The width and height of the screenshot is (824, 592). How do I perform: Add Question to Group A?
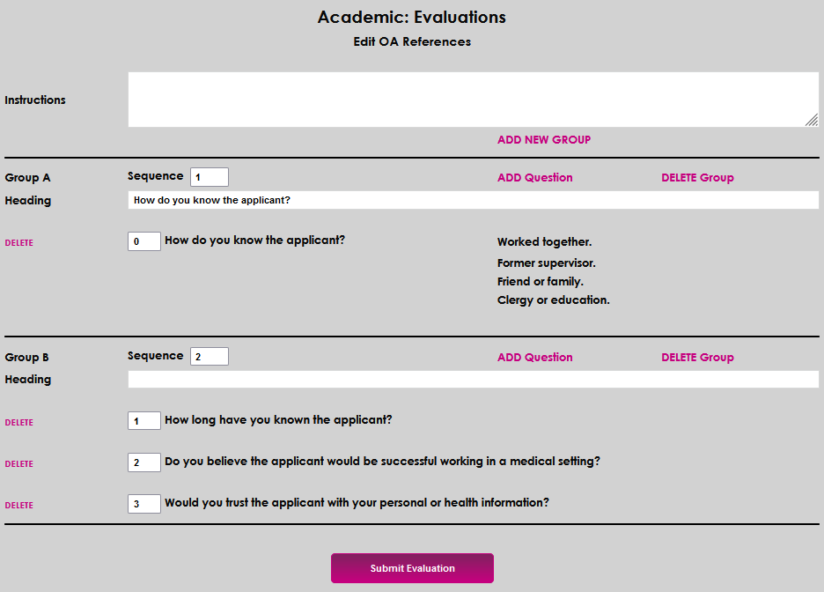(534, 178)
